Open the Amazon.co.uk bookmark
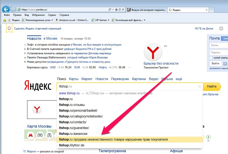The height and width of the screenshot is (154, 228). tap(72, 20)
